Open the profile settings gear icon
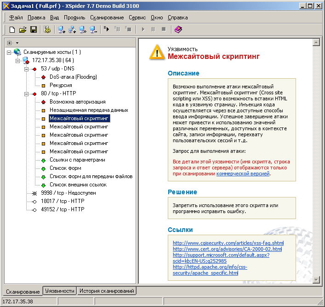The width and height of the screenshot is (325, 307). pyautogui.click(x=47, y=29)
